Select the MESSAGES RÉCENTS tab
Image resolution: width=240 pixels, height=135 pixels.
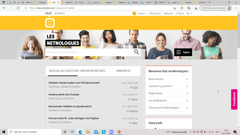click(x=93, y=71)
